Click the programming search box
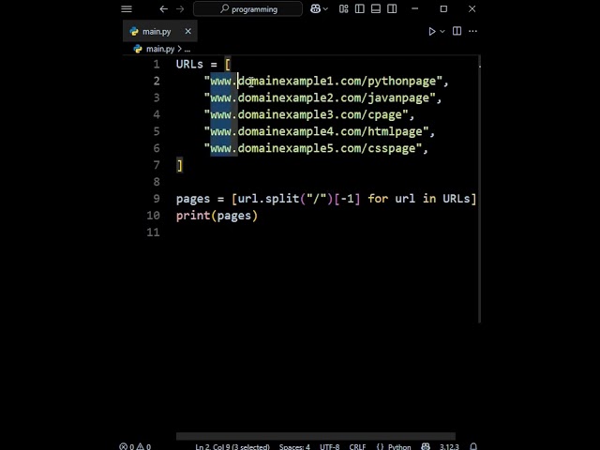This screenshot has height=450, width=600. click(x=247, y=8)
